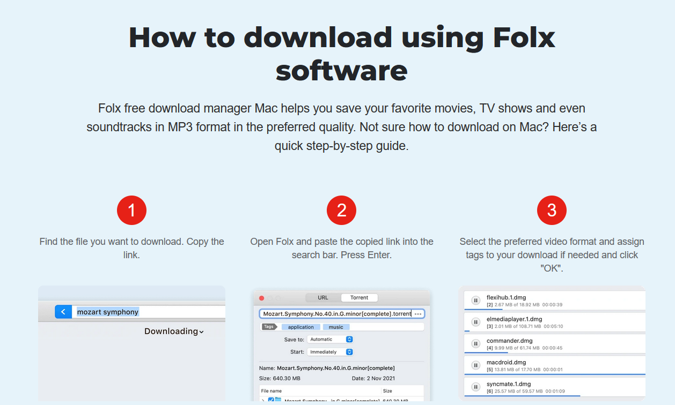Click the mozart symphony search field
This screenshot has width=675, height=405.
149,312
